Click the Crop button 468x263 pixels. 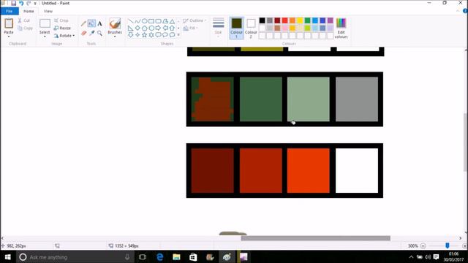61,20
